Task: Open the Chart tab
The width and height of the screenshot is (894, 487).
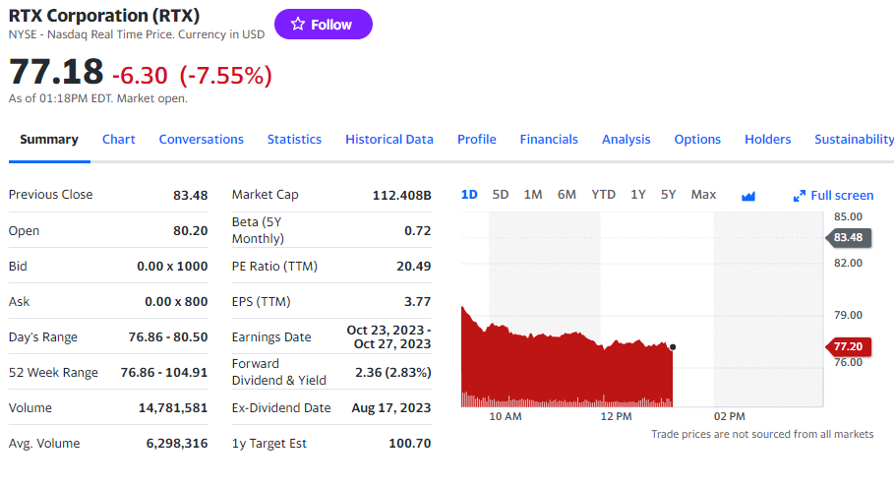Action: coord(118,139)
